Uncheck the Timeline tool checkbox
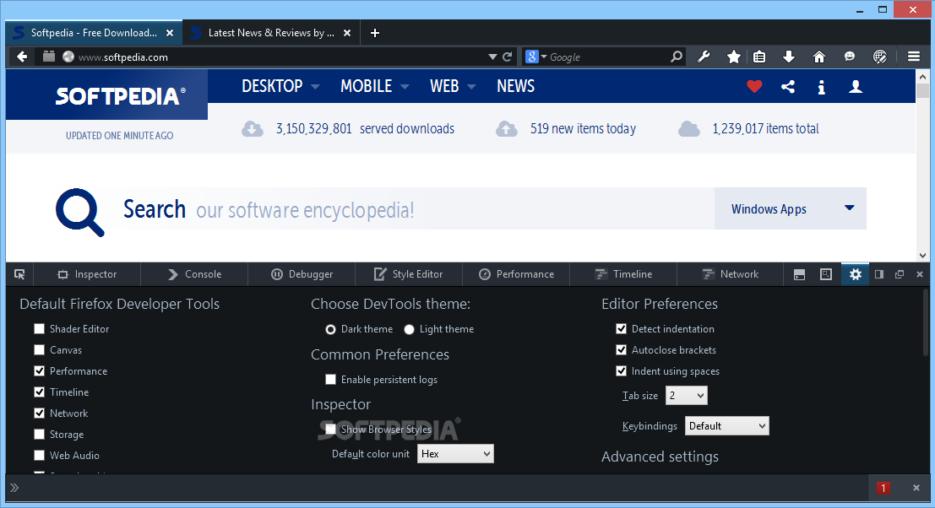Screen dimensions: 935x508 (x=40, y=392)
